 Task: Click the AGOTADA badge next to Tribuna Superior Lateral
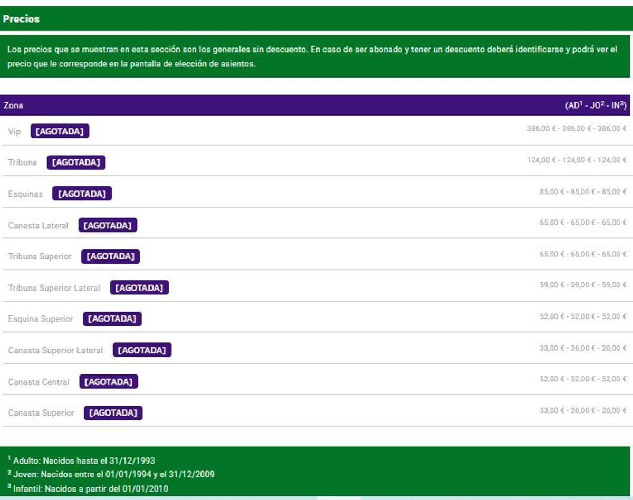[139, 287]
